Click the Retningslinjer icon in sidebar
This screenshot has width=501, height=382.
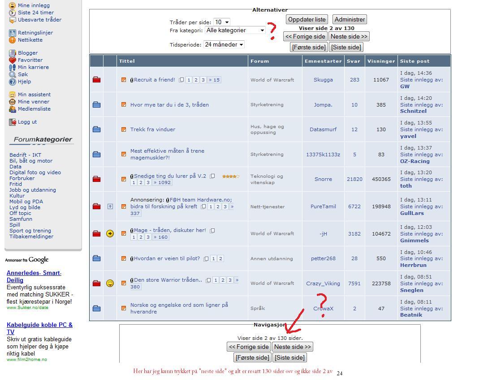[12, 33]
